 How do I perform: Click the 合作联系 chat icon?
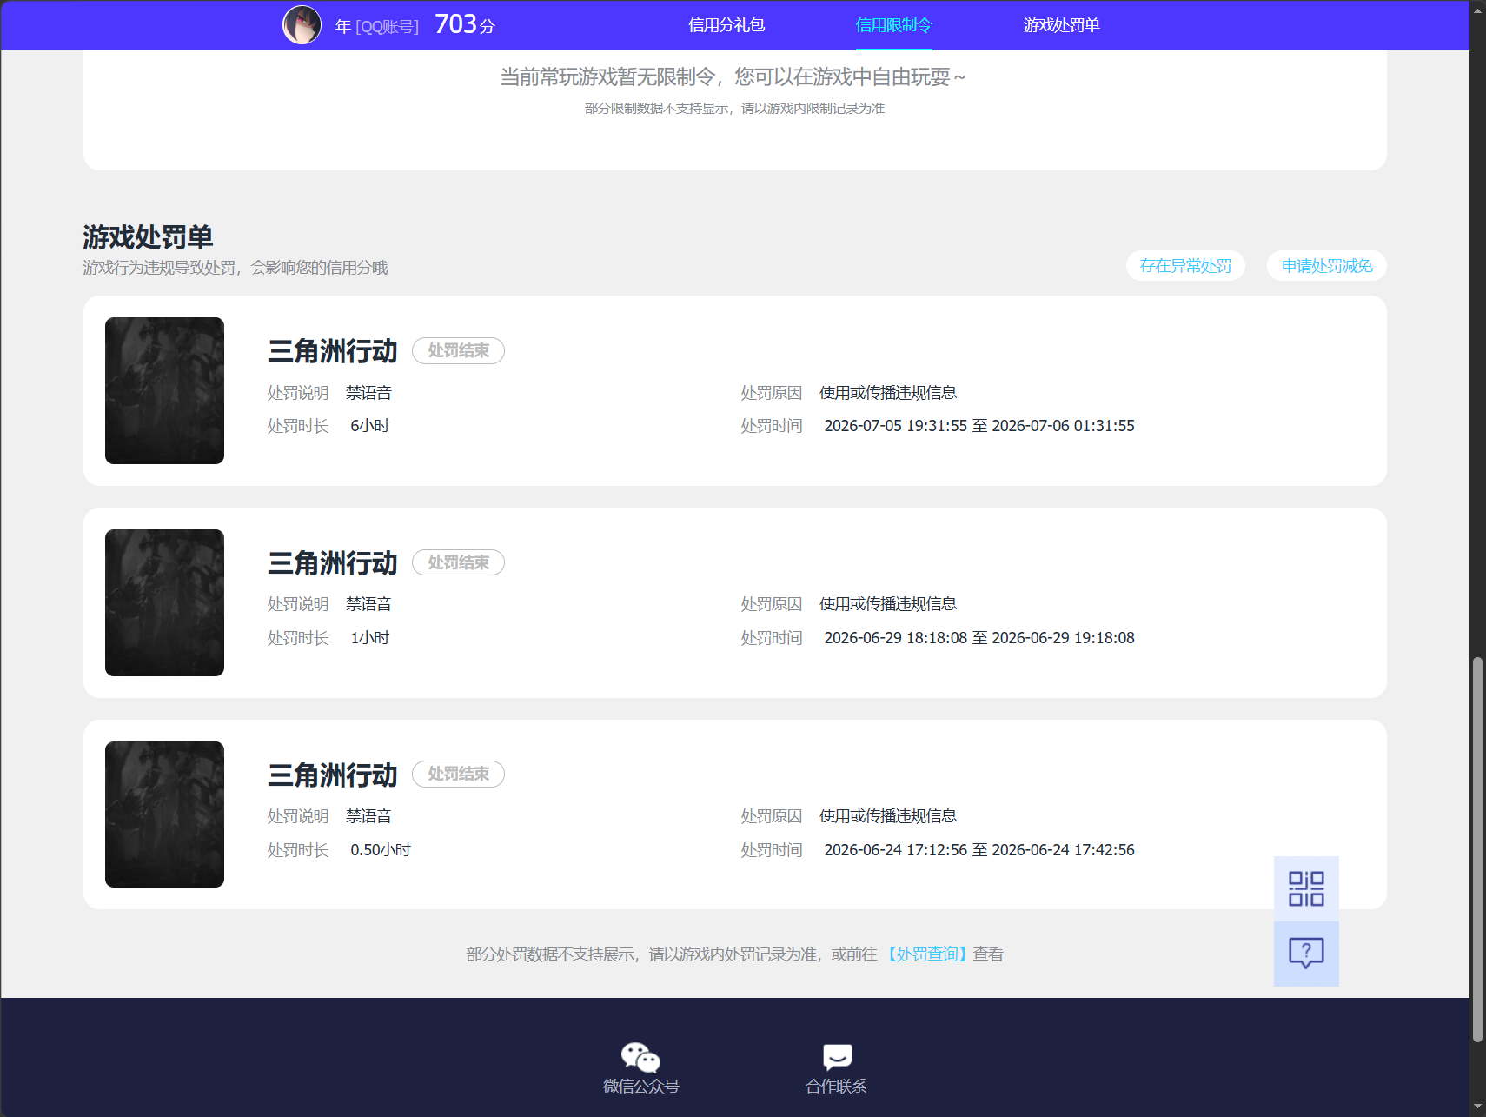pos(837,1057)
